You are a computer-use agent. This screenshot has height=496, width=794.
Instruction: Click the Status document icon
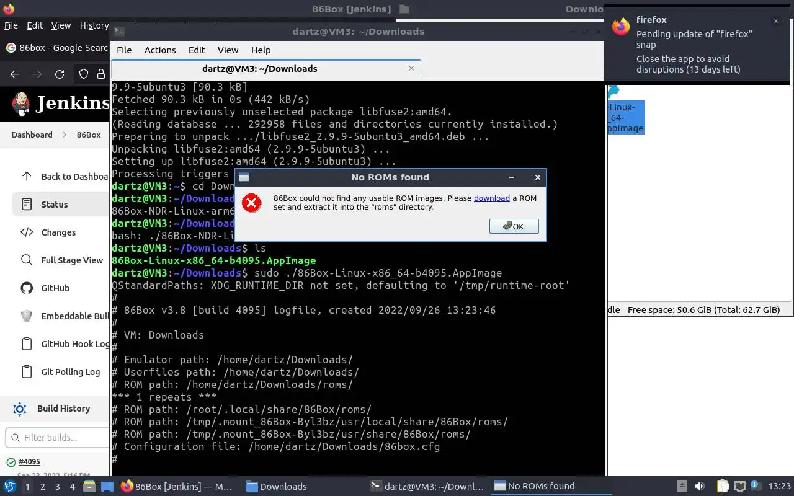pyautogui.click(x=27, y=204)
